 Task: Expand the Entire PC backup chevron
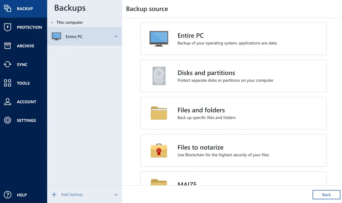click(116, 36)
